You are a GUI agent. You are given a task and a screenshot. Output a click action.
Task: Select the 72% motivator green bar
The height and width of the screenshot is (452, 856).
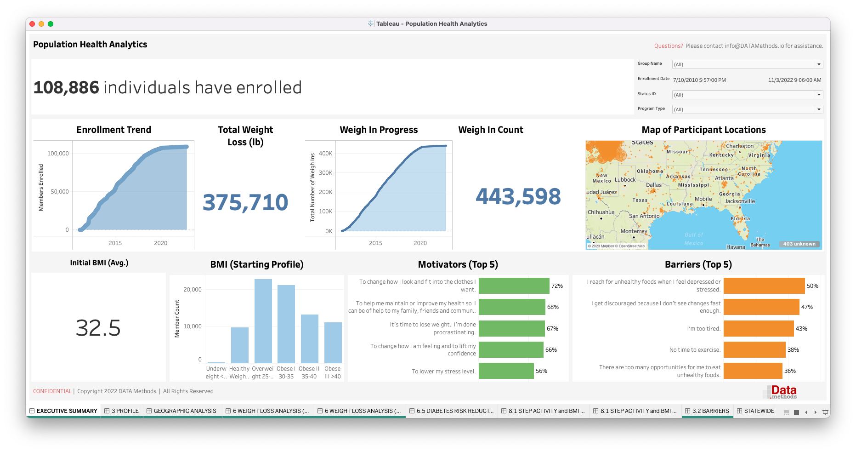pyautogui.click(x=514, y=286)
